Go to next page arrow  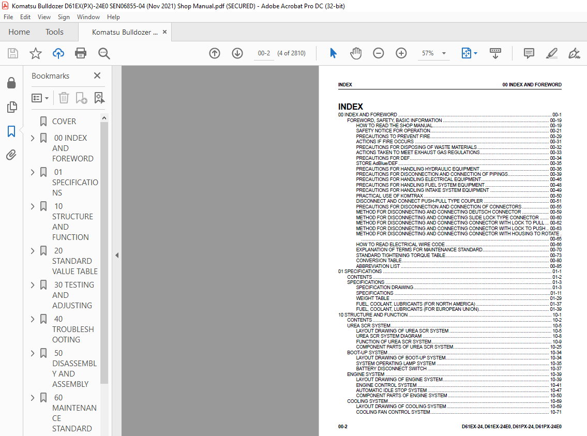pyautogui.click(x=237, y=53)
